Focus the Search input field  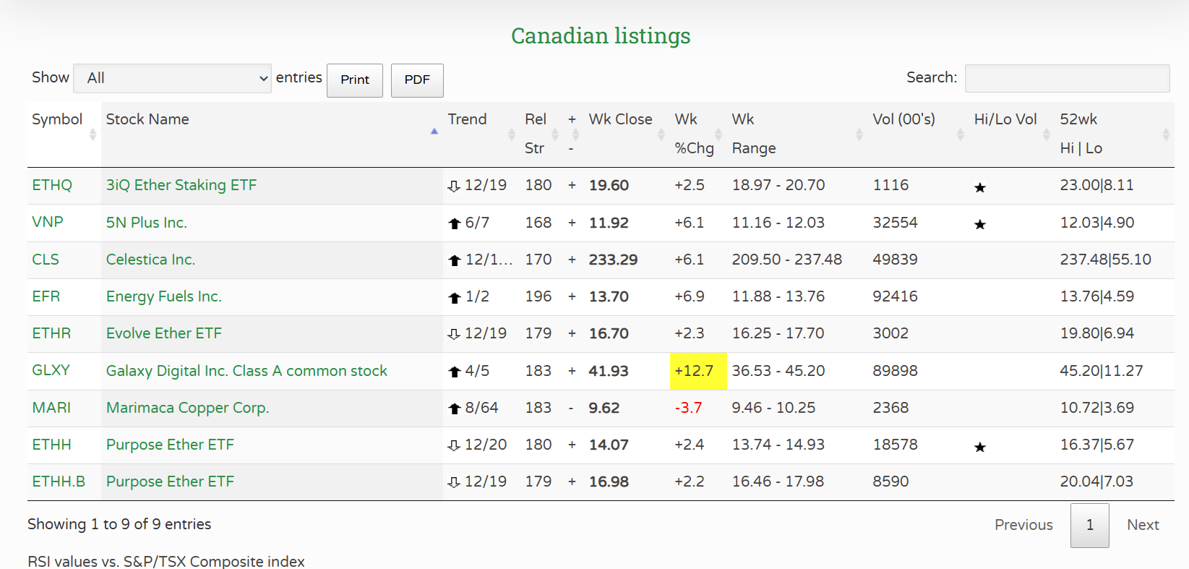click(1067, 78)
